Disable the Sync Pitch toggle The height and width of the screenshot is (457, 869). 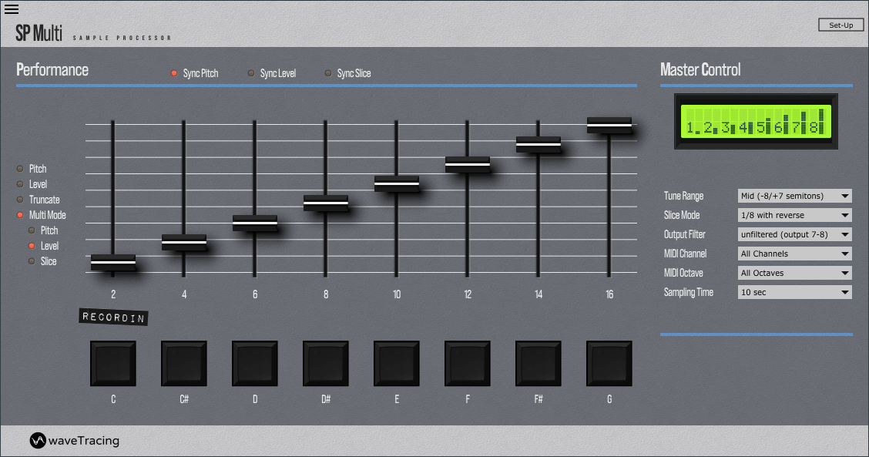point(175,73)
